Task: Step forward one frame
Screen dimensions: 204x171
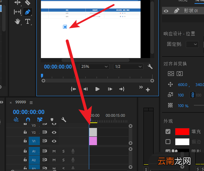Action: click(110, 89)
